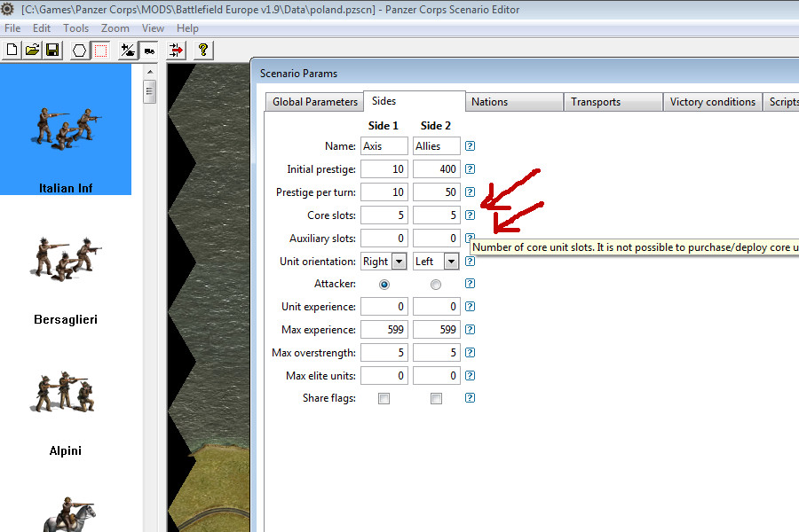Select the Bersaglieri unit thumbnail

pyautogui.click(x=66, y=275)
